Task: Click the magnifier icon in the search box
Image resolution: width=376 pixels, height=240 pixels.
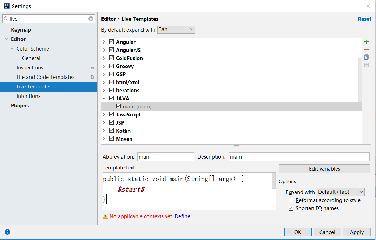Action: click(6, 19)
